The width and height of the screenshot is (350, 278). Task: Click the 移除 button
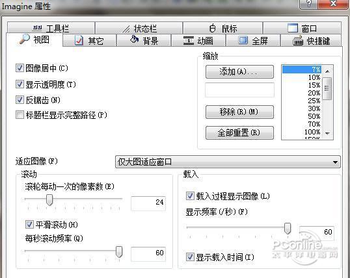pos(239,112)
